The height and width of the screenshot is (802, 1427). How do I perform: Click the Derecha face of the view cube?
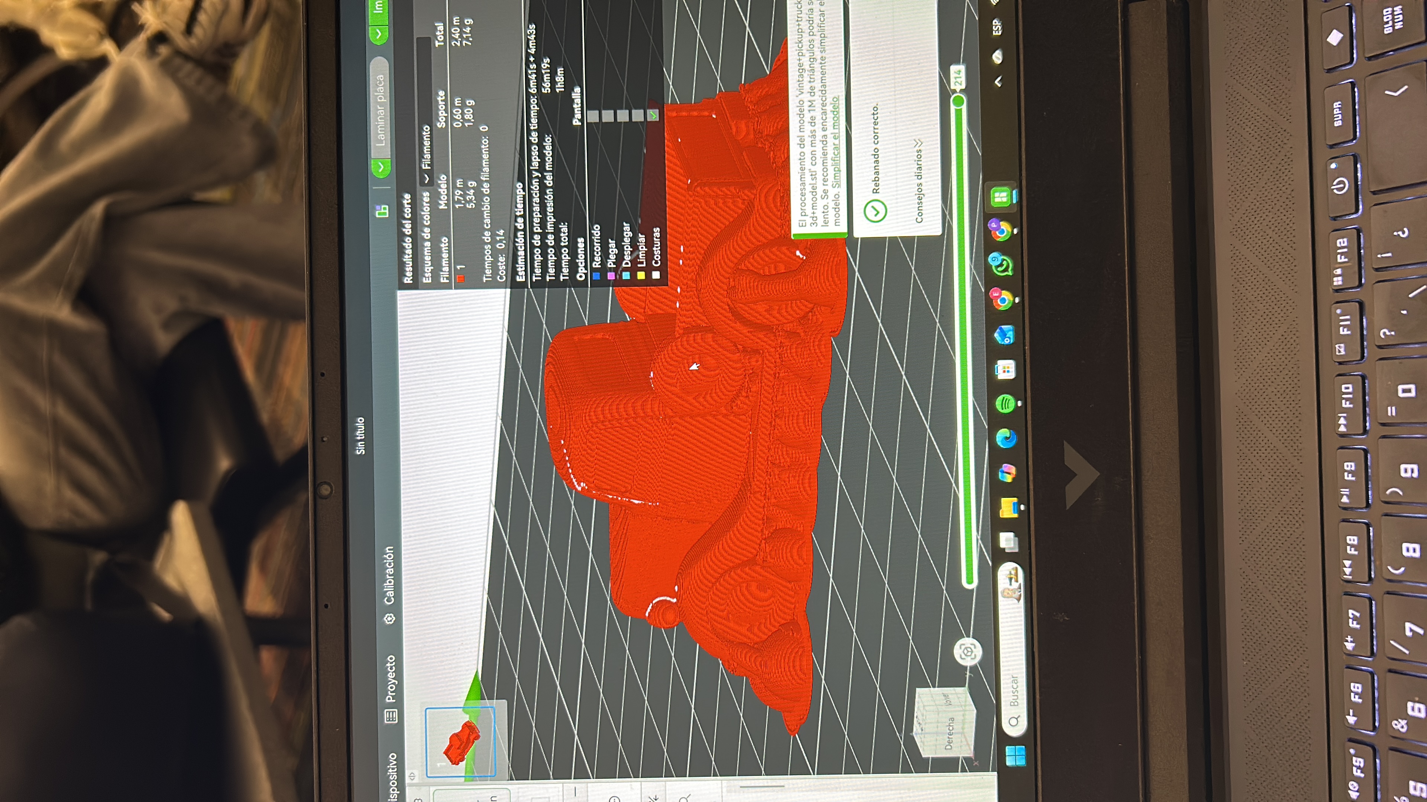949,733
